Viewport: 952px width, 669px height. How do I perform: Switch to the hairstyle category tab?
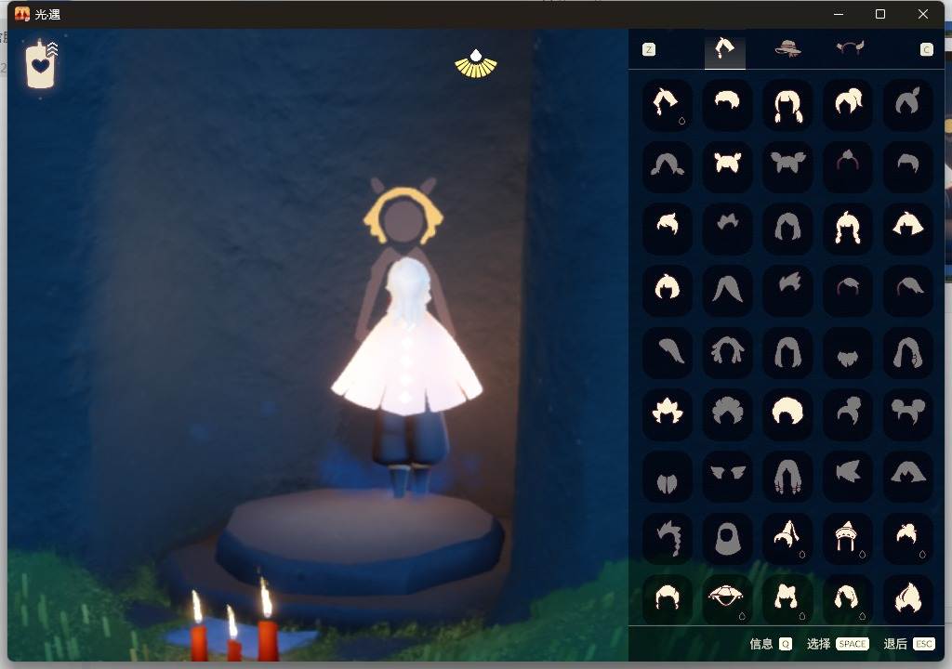pyautogui.click(x=725, y=49)
